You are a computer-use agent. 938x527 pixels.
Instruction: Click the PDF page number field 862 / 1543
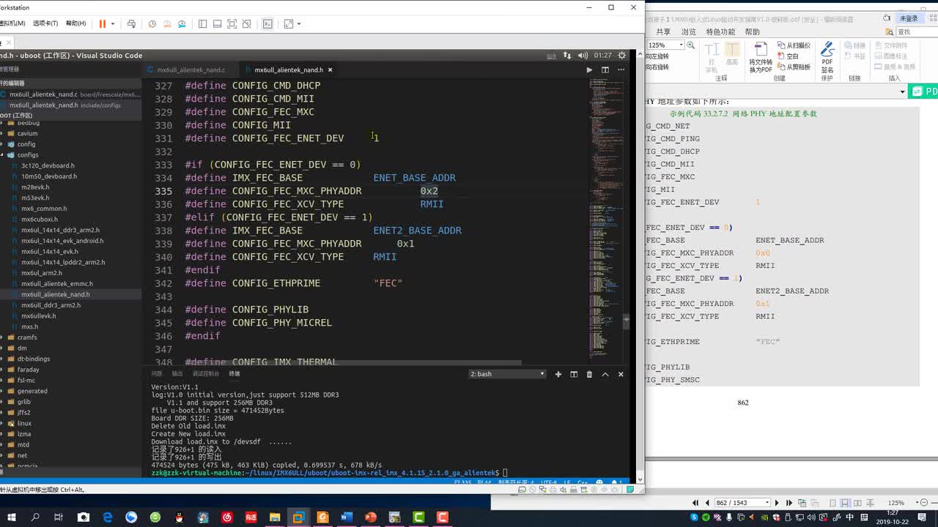(742, 503)
